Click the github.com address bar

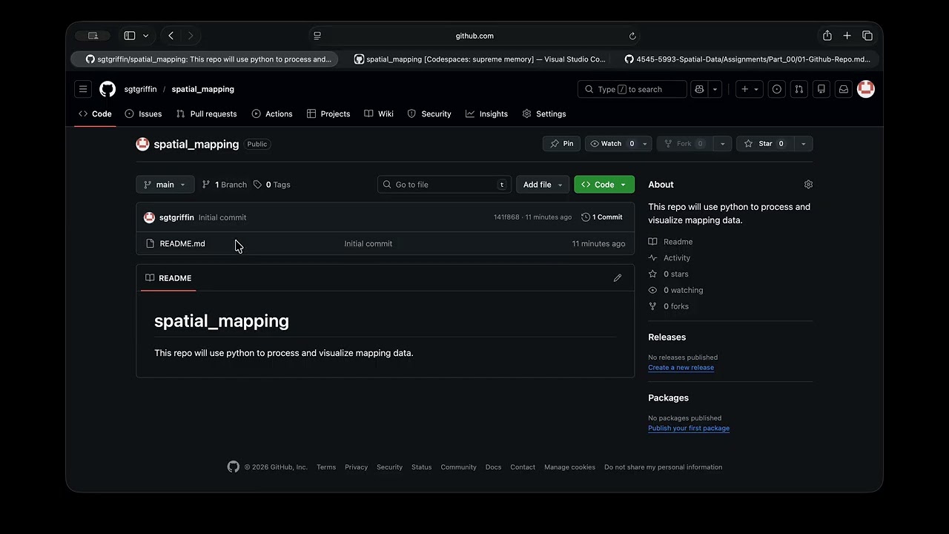pyautogui.click(x=474, y=36)
